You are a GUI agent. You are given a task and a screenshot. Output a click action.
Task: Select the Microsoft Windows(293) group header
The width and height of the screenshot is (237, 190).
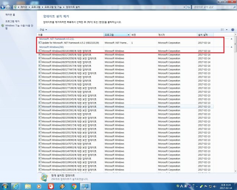click(51, 47)
